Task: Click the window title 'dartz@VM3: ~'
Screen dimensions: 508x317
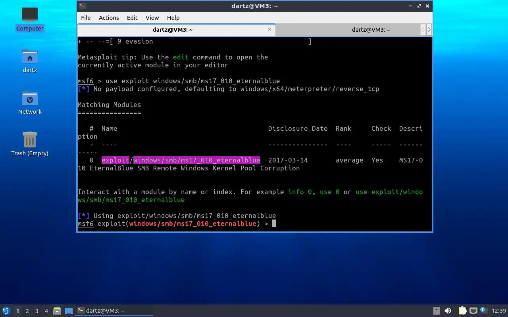Action: pos(254,6)
